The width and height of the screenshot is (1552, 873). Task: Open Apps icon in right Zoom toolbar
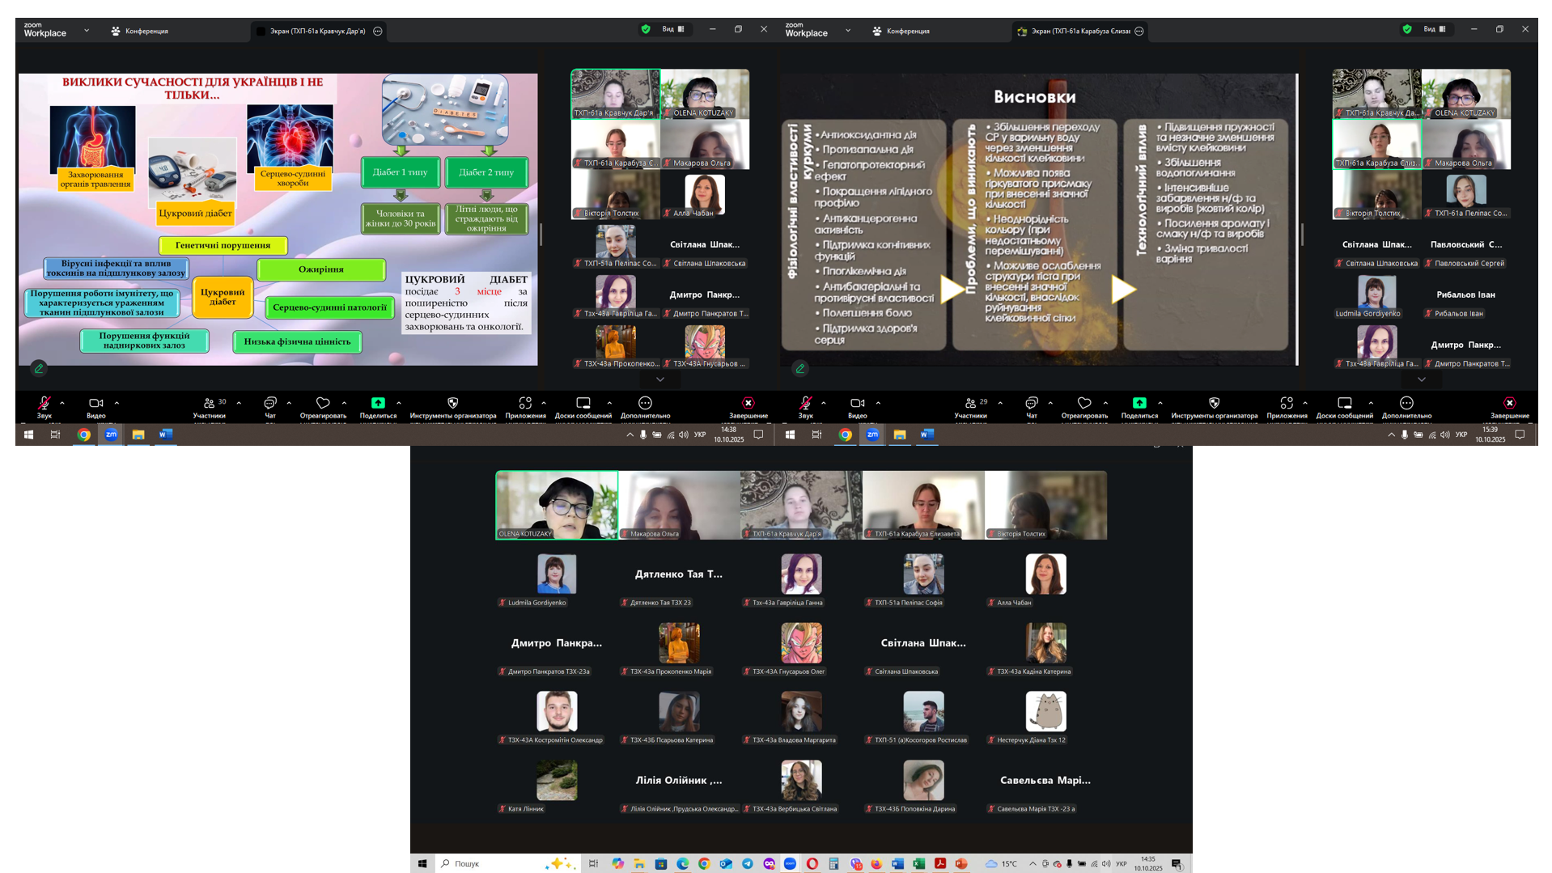(1287, 403)
